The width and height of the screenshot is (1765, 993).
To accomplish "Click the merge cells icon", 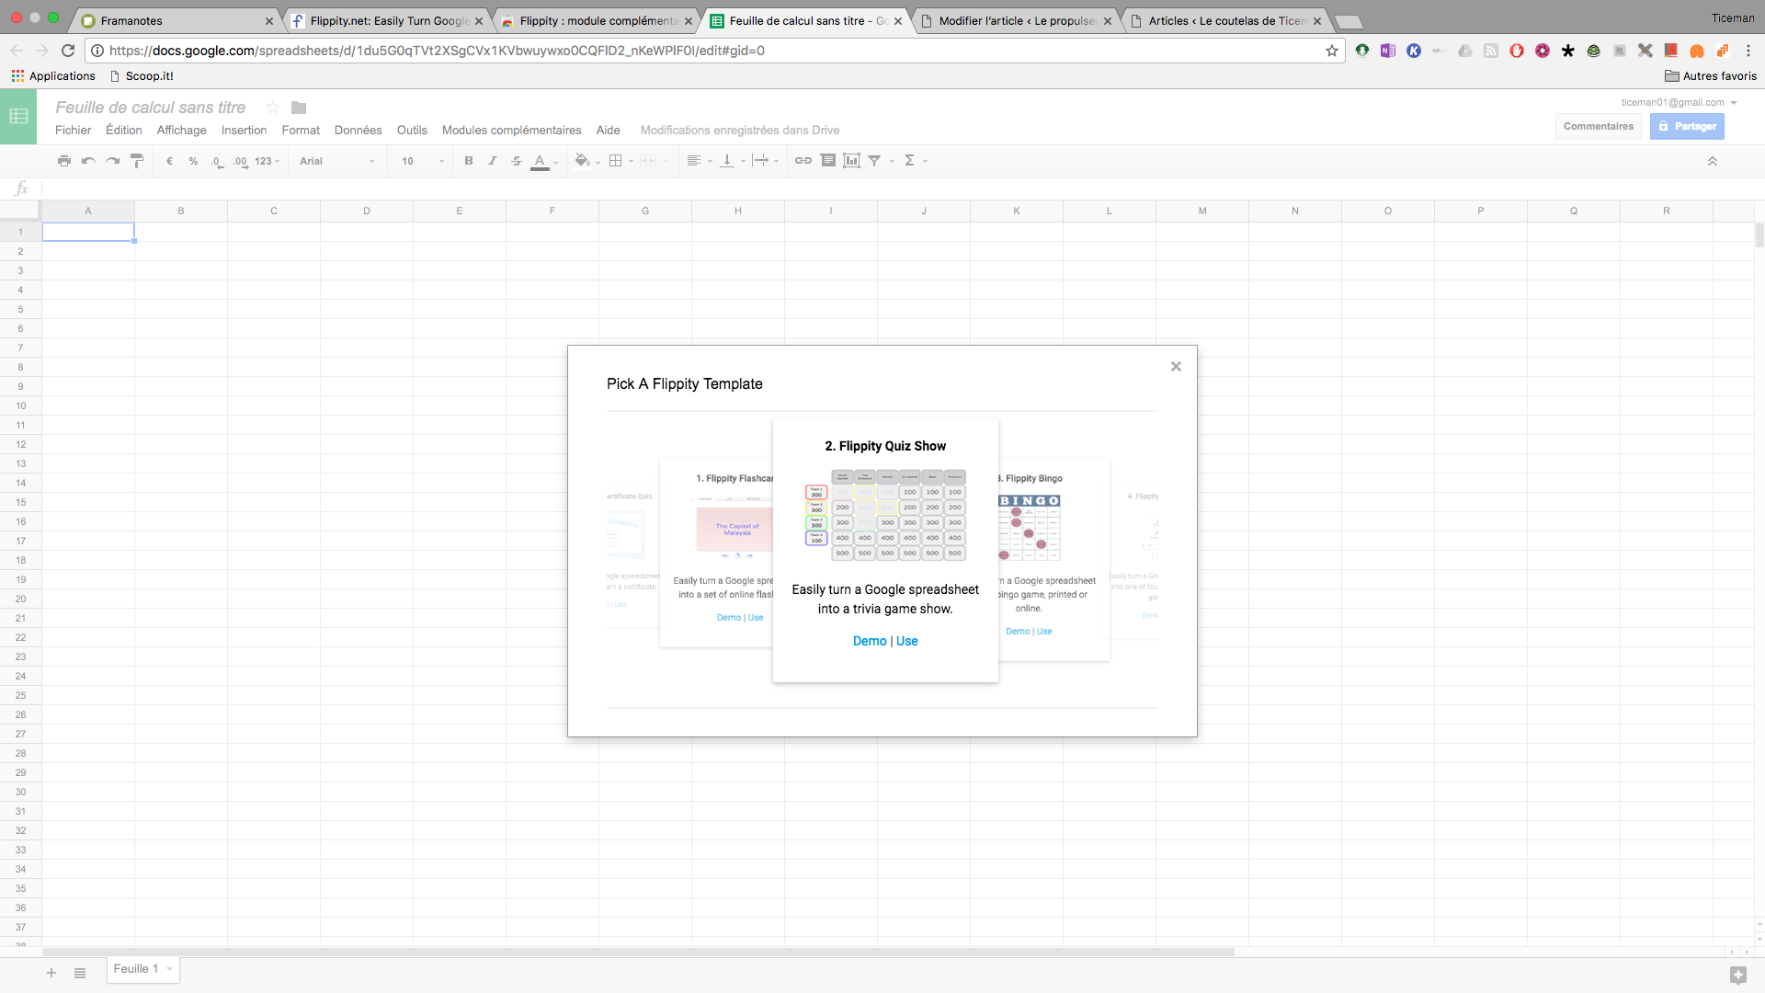I will tap(648, 161).
